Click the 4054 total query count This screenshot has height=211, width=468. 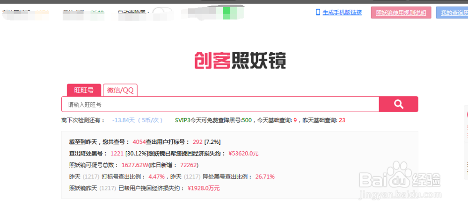[139, 141]
